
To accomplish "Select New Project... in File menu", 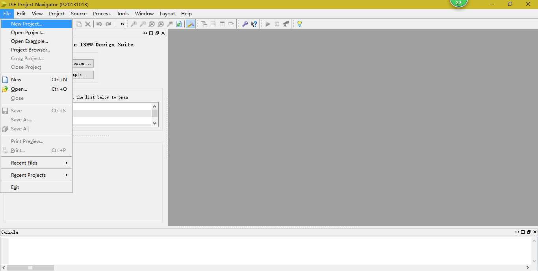I will tap(36, 24).
